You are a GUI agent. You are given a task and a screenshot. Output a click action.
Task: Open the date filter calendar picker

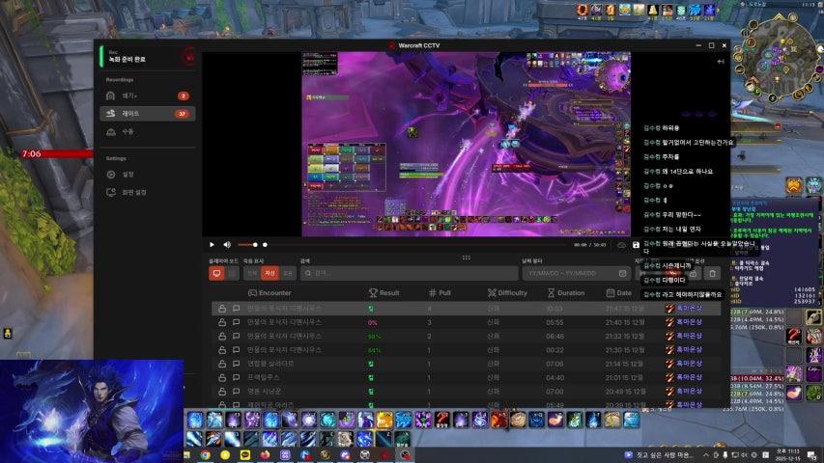622,274
